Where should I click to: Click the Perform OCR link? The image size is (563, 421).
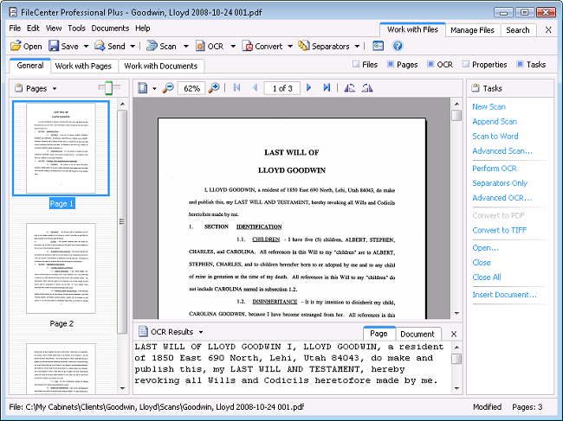(x=495, y=169)
